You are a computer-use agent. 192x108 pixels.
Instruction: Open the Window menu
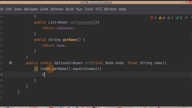point(110,9)
